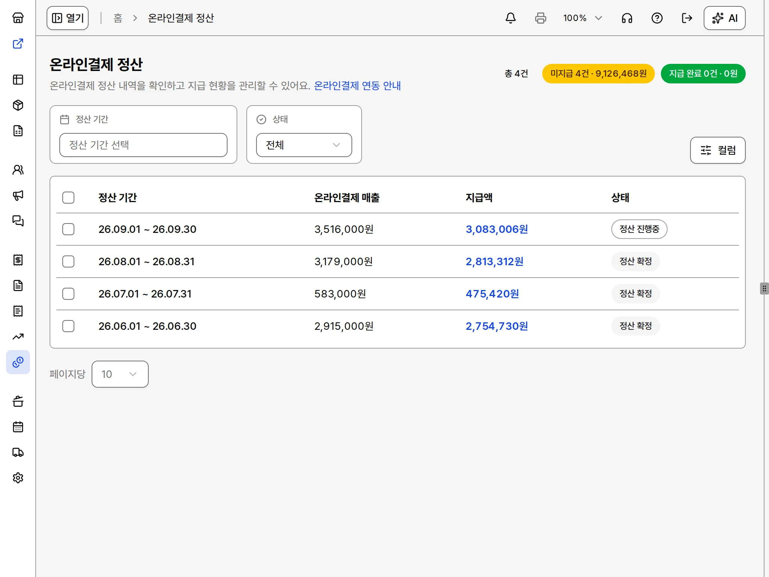Open the 3,083,006원 payment amount link

[497, 229]
